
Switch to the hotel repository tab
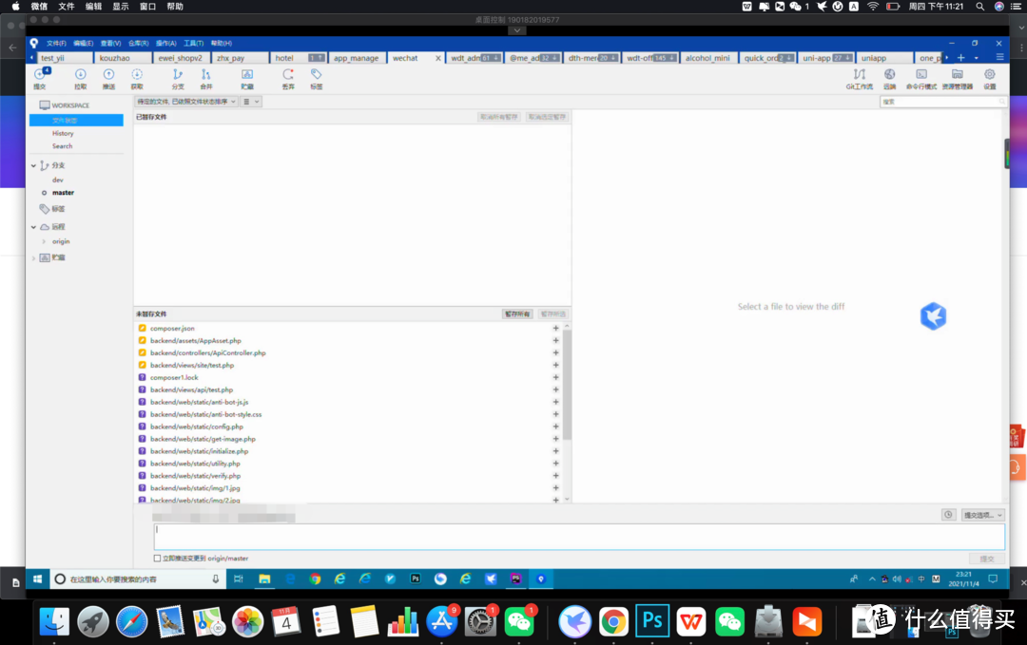tap(298, 58)
